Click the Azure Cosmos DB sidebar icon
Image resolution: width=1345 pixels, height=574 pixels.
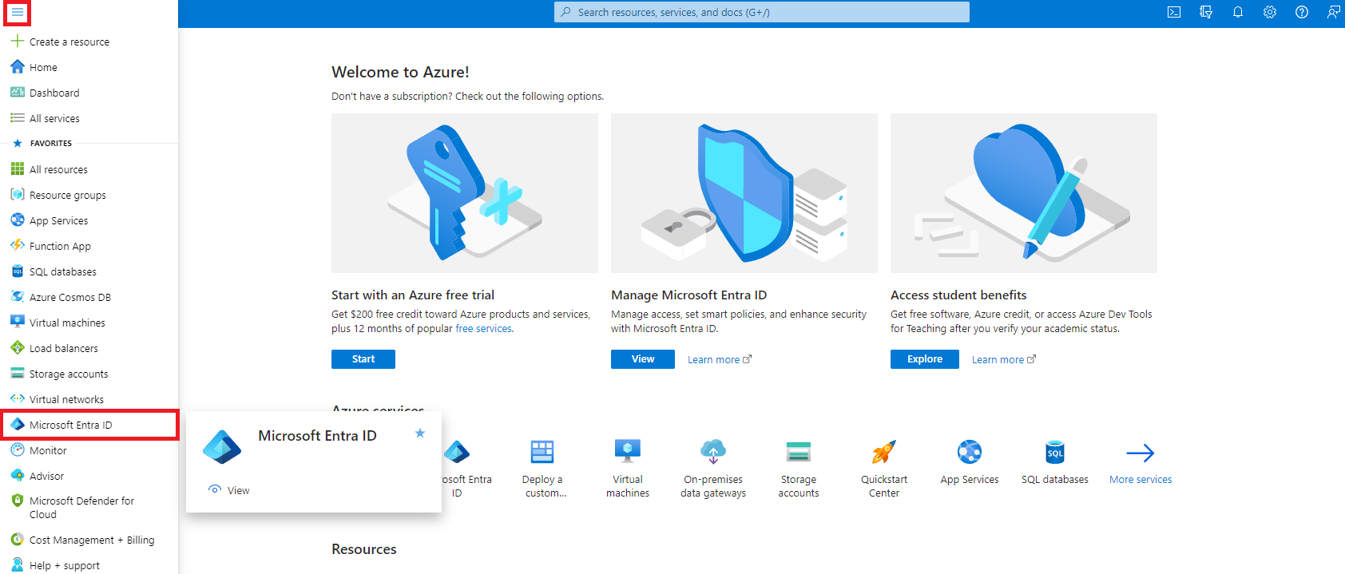tap(18, 296)
